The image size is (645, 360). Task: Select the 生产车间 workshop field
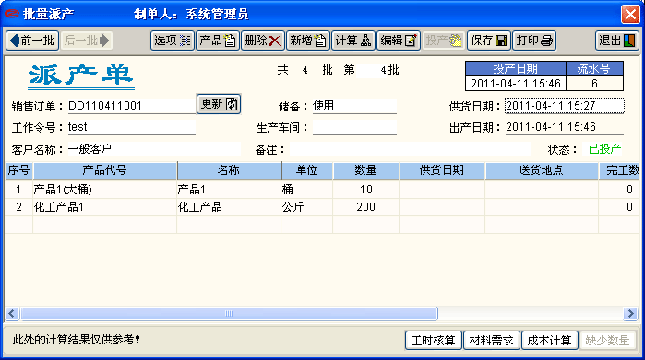coord(354,127)
